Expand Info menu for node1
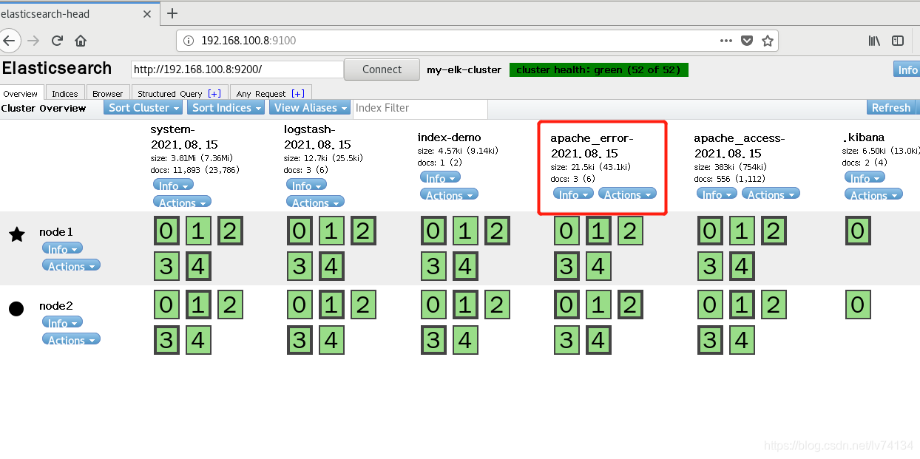The height and width of the screenshot is (459, 920). click(x=62, y=249)
